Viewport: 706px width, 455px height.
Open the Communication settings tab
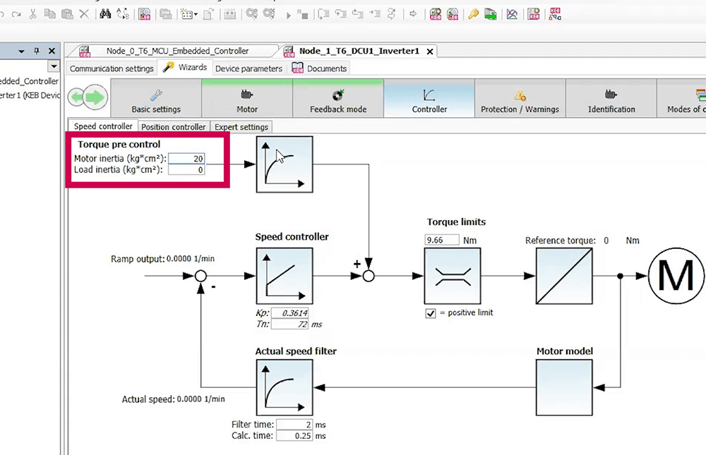point(112,68)
